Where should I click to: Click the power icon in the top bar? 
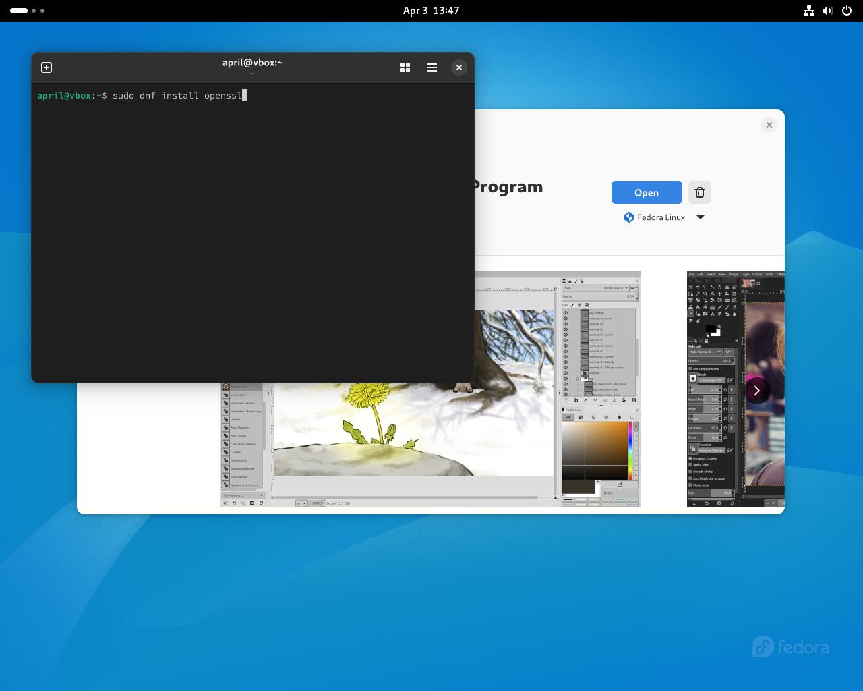click(847, 11)
